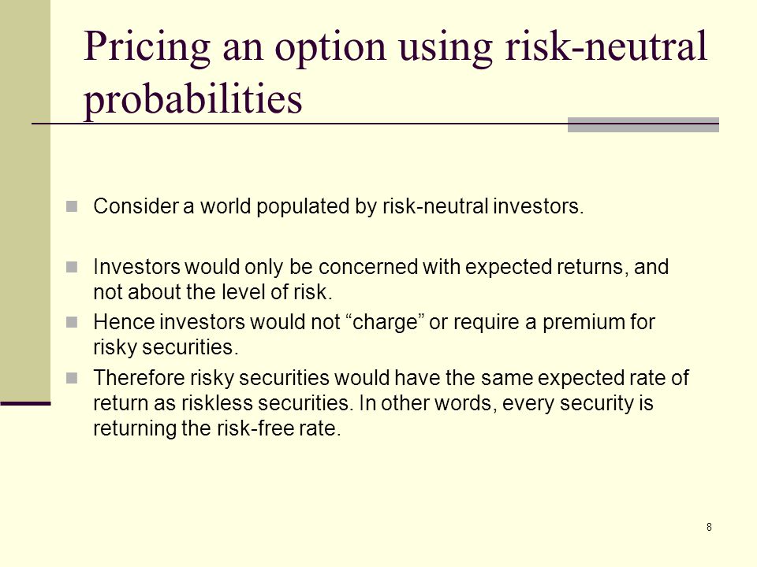Viewport: 757px width, 567px height.
Task: Click the word 'risk-neutral' in the title
Action: coord(606,47)
